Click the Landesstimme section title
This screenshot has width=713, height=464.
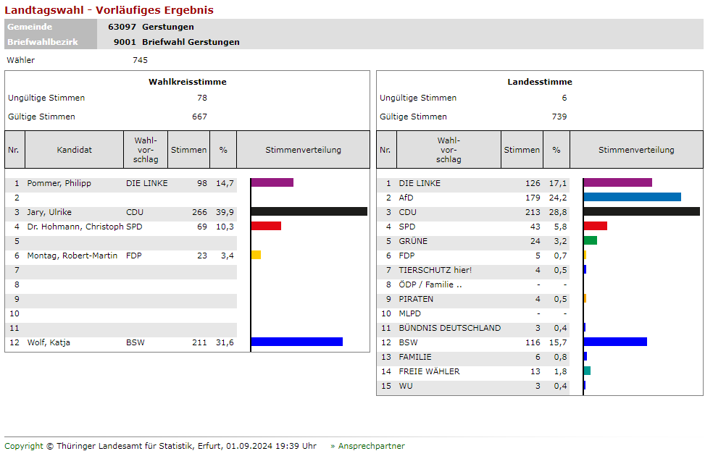(539, 82)
